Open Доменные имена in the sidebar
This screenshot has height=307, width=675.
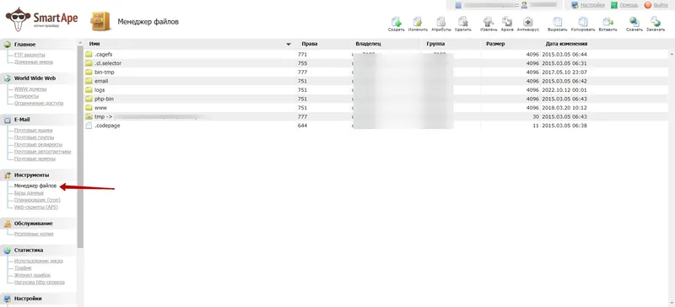[34, 62]
